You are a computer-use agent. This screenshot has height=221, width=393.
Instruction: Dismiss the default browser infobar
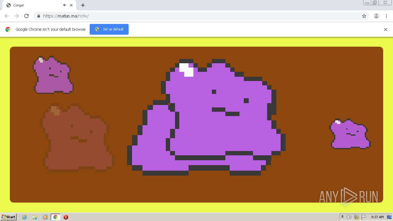point(386,29)
